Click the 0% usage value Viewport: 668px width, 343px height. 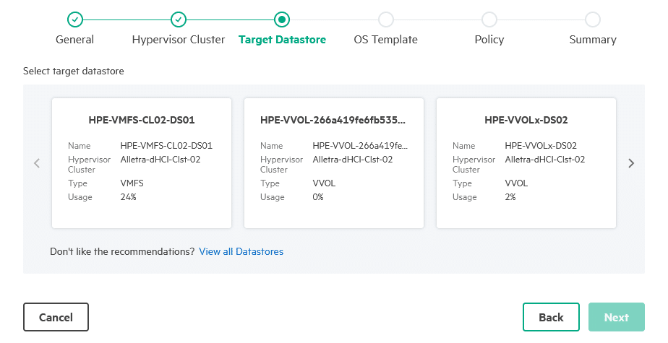pyautogui.click(x=318, y=197)
